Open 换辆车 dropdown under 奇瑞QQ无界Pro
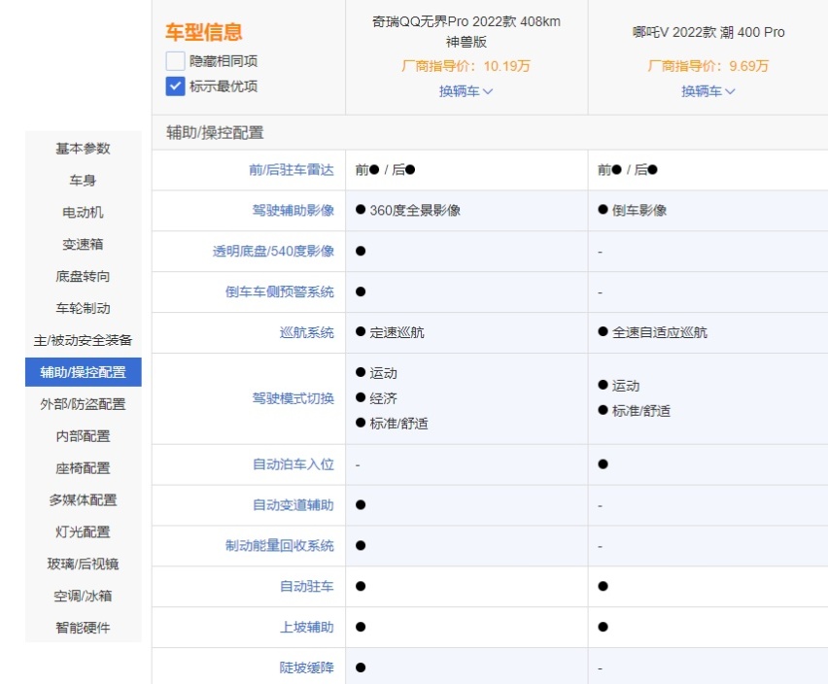 click(x=466, y=91)
